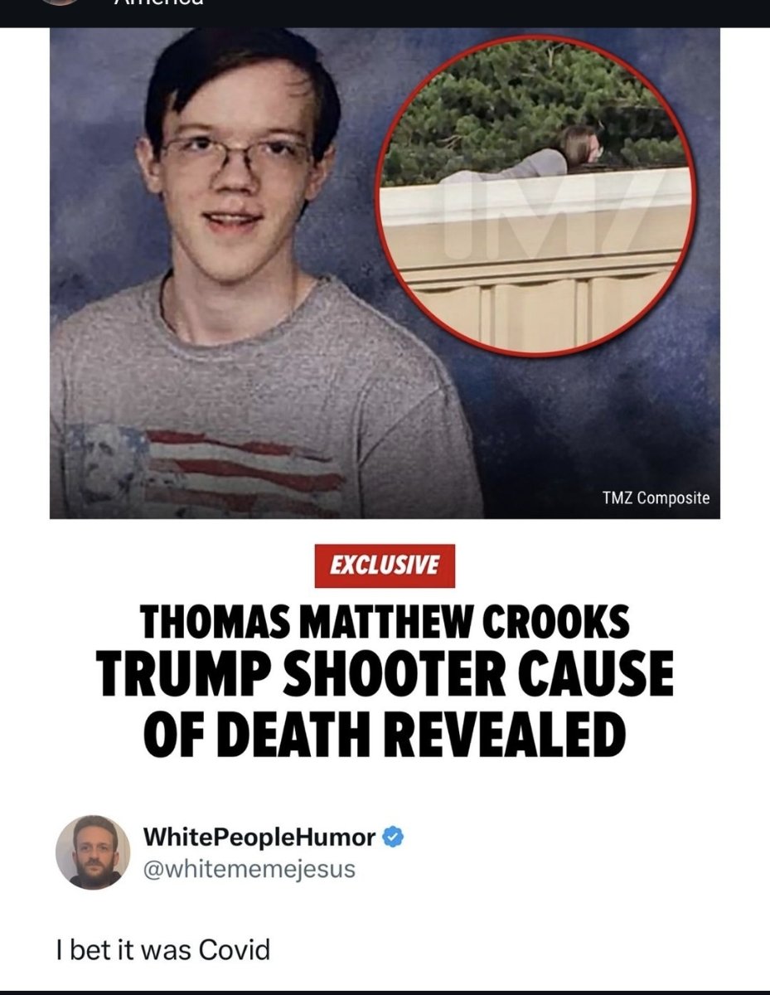Viewport: 770px width, 995px height.
Task: Click the @whitememejesus handle
Action: pos(249,869)
